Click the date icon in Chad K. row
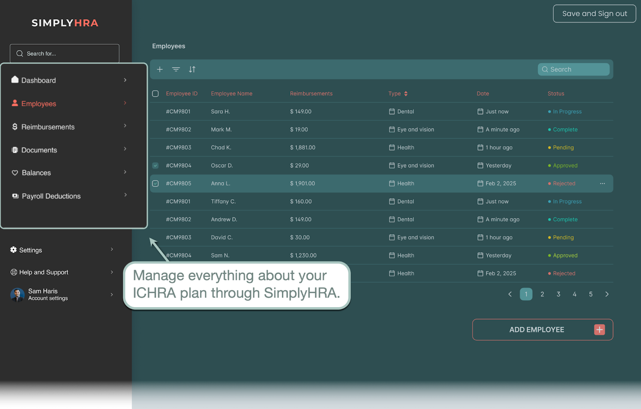The width and height of the screenshot is (641, 409). click(480, 148)
